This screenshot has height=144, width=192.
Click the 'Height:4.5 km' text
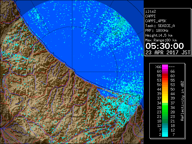pyautogui.click(x=159, y=35)
